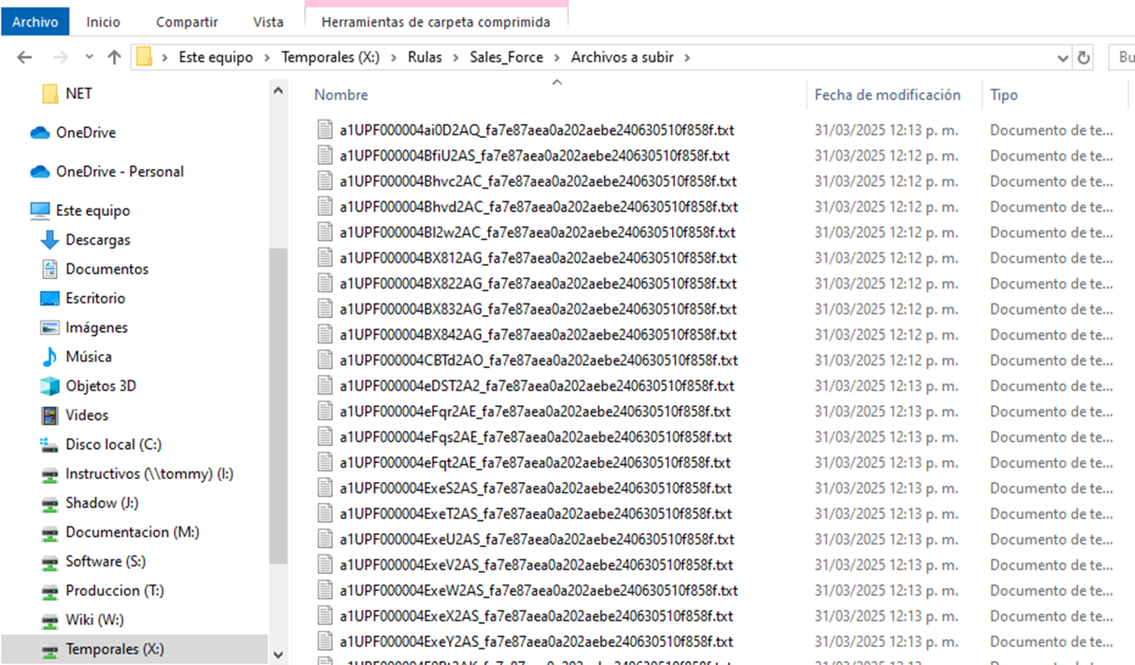Navigate to Temporales (X:) in breadcrumb
Image resolution: width=1135 pixels, height=665 pixels.
pyautogui.click(x=331, y=57)
